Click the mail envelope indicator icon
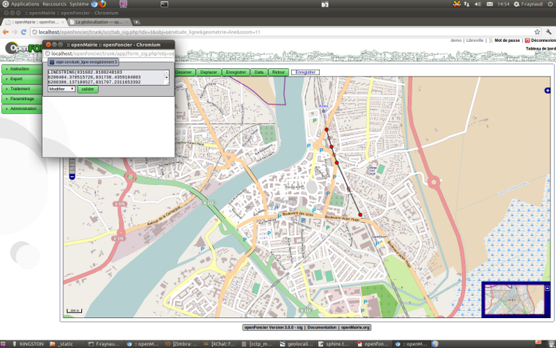Image resolution: width=556 pixels, height=348 pixels. 489,4
